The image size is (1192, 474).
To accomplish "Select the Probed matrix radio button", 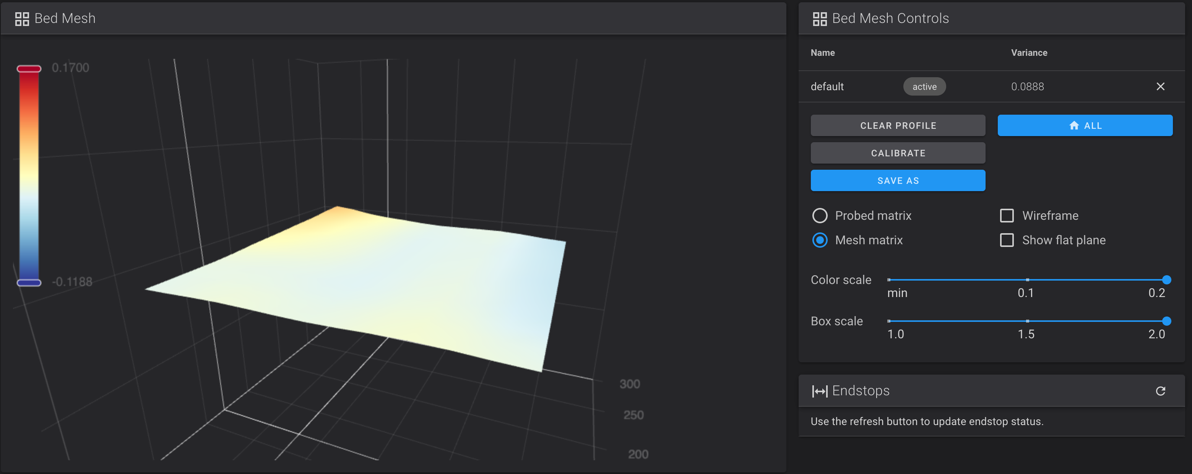I will click(x=820, y=216).
